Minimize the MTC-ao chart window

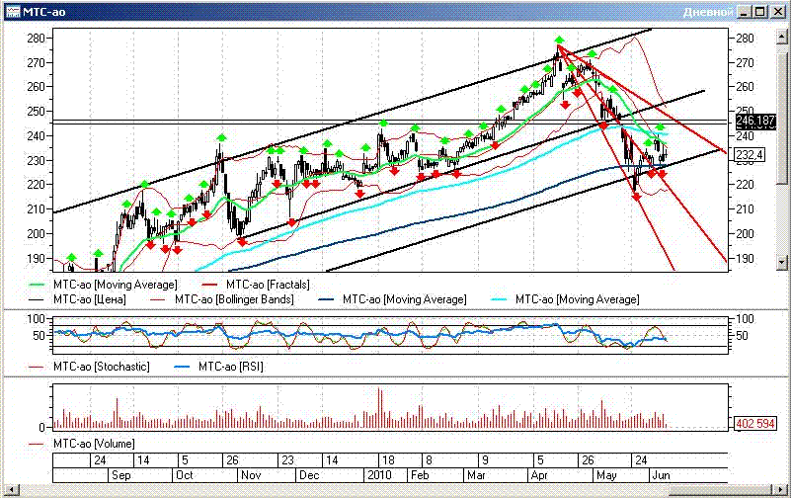point(743,12)
